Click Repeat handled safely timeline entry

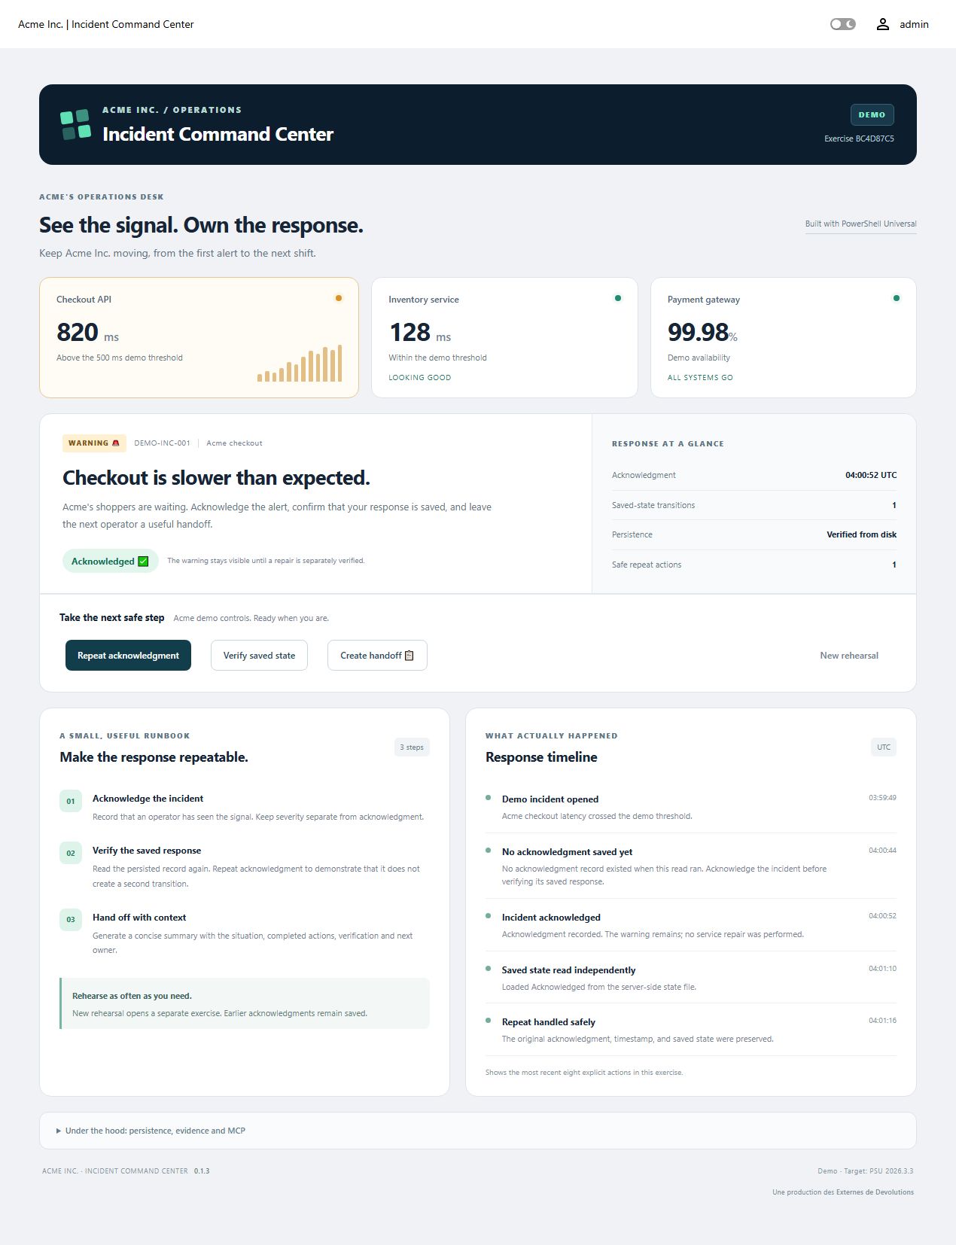pos(691,1030)
